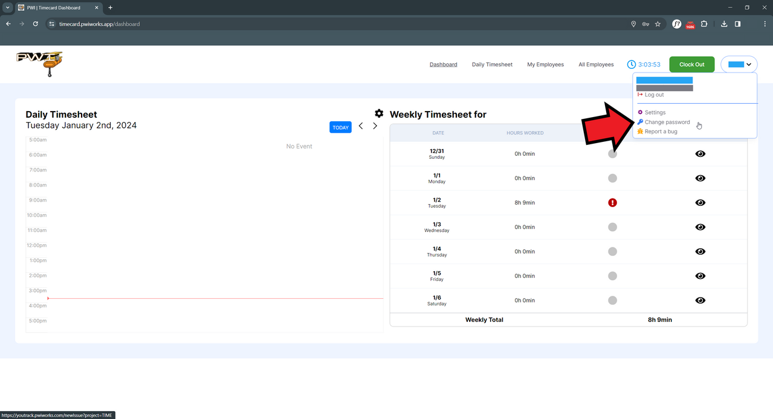The height and width of the screenshot is (419, 773).
Task: Bookmark this page with the star icon
Action: [658, 24]
